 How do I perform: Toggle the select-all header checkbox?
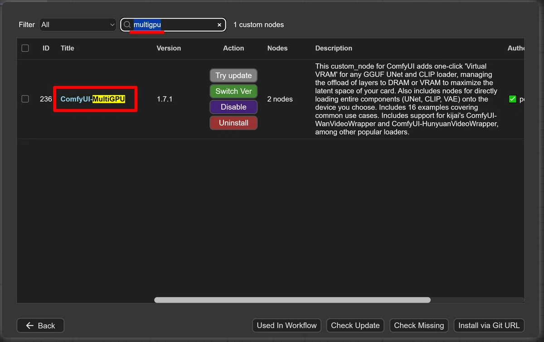click(x=25, y=48)
